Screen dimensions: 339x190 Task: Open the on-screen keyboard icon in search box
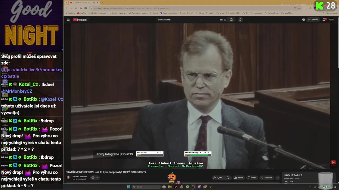221,20
